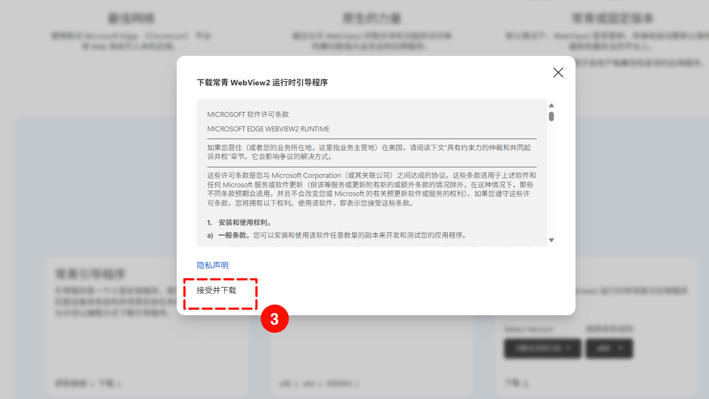Click the license scrollbar up arrow
709x399 pixels.
tap(551, 105)
